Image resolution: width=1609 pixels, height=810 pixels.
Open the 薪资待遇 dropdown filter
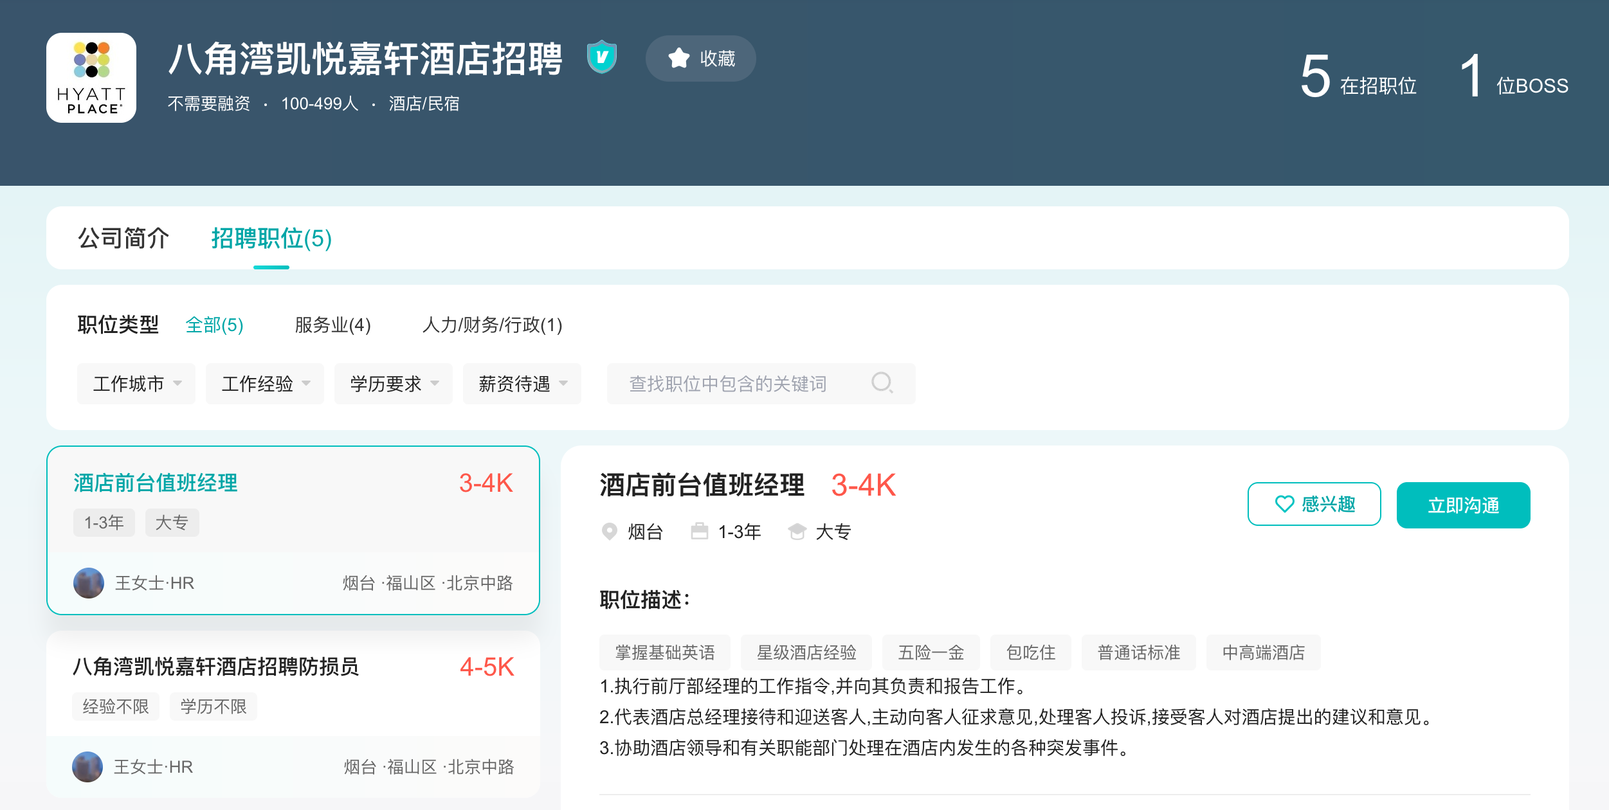(x=522, y=384)
